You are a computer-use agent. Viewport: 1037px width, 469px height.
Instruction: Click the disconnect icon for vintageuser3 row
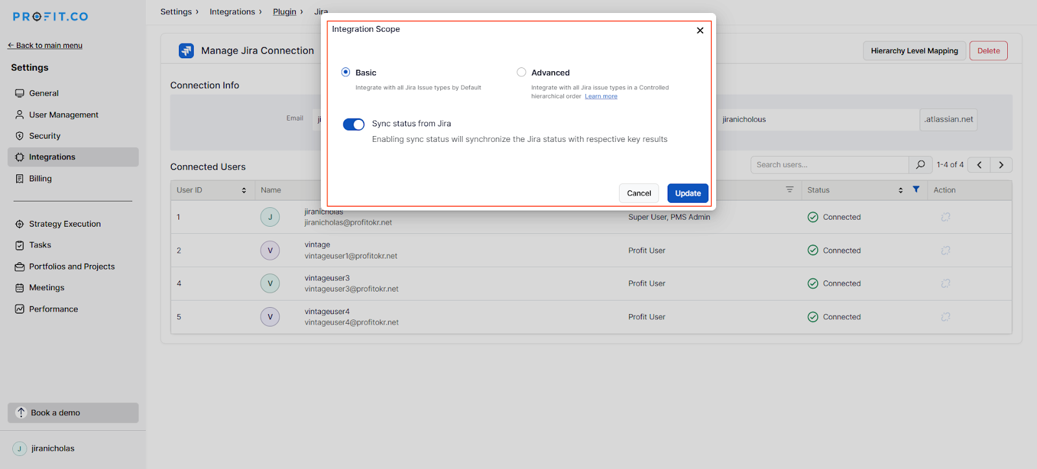click(946, 283)
